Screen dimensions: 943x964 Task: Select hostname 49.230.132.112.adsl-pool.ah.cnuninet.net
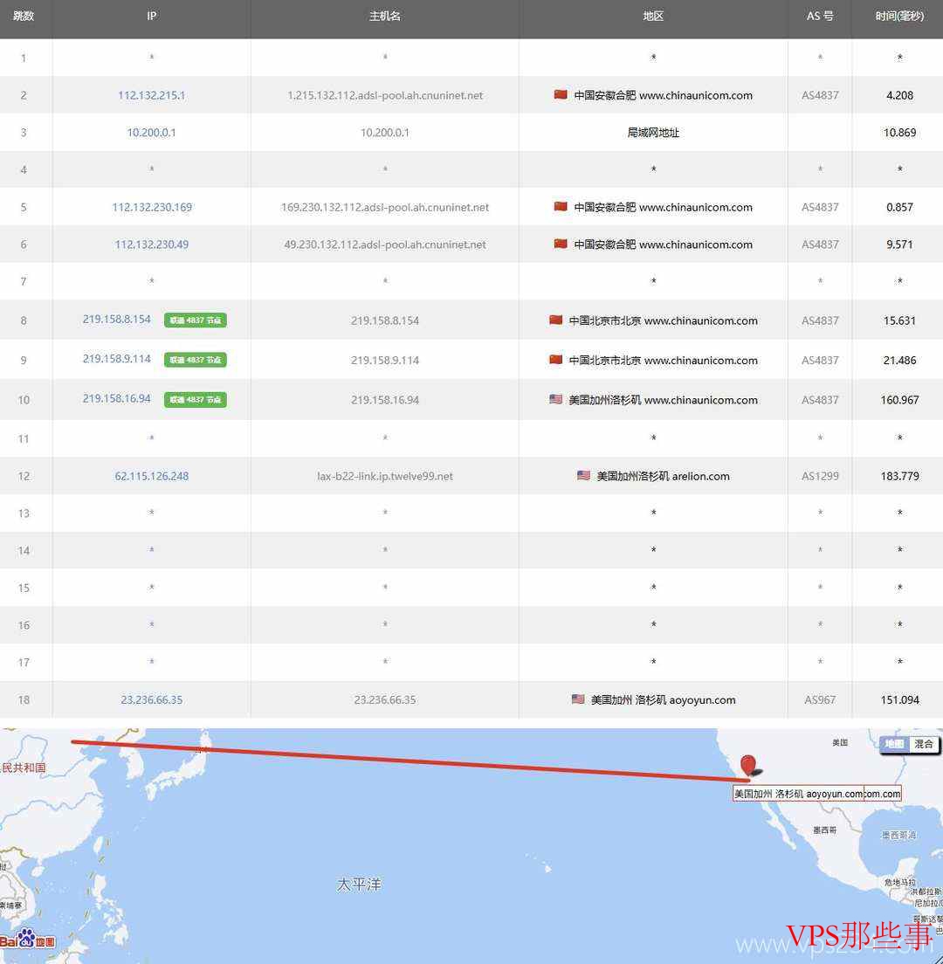tap(385, 244)
